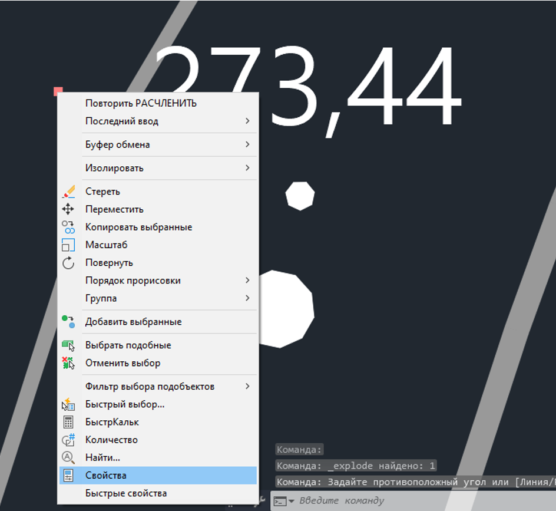The height and width of the screenshot is (511, 556).
Task: Click the pink selection grip square
Action: pos(58,91)
